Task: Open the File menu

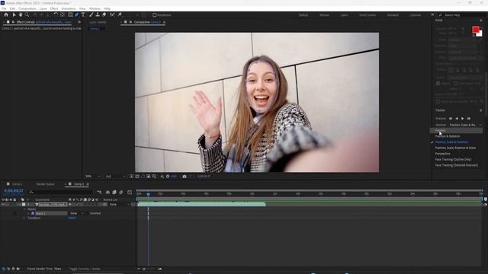Action: pyautogui.click(x=4, y=8)
